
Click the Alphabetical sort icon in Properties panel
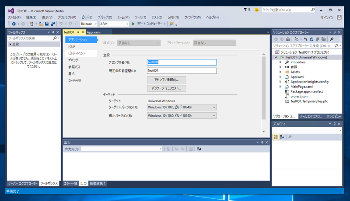tap(282, 137)
